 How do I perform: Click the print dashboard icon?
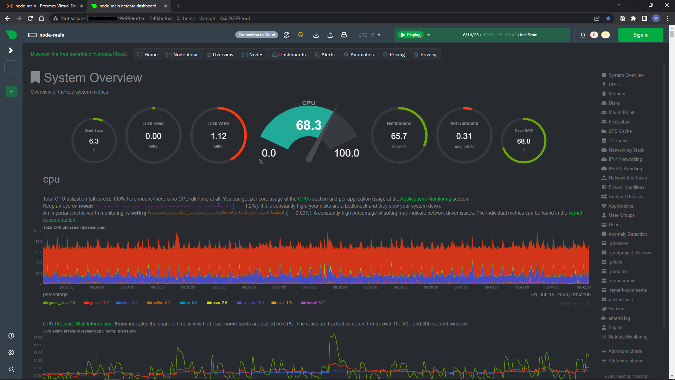[344, 35]
